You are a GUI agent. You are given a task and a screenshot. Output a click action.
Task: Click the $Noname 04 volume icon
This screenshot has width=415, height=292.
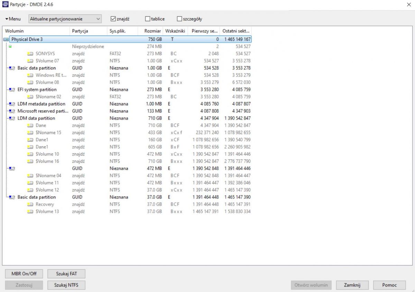(x=30, y=176)
